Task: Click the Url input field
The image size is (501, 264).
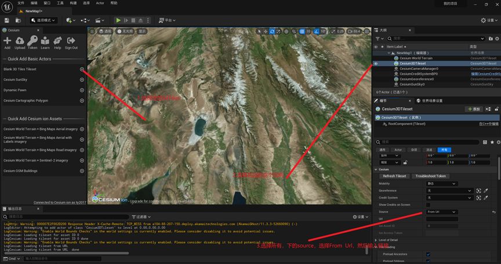Action: [x=442, y=219]
